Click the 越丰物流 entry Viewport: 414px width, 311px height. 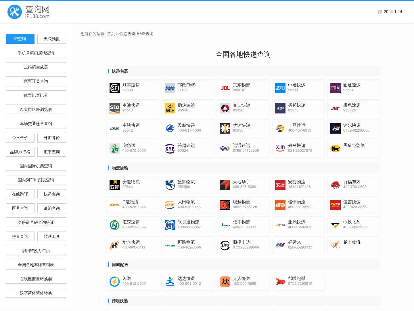pos(354,245)
